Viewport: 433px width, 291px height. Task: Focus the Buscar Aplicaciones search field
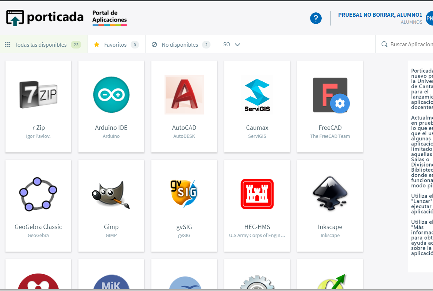404,44
